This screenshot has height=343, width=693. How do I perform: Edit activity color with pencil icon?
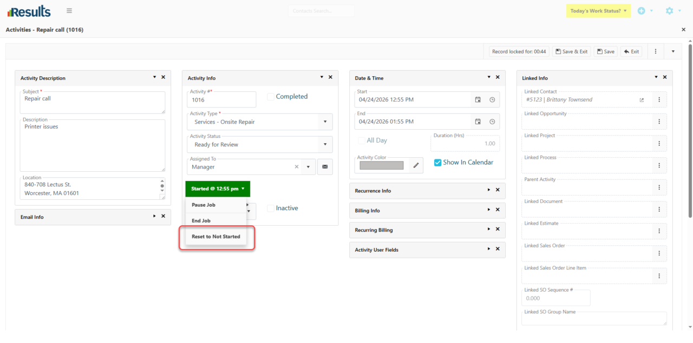(416, 165)
